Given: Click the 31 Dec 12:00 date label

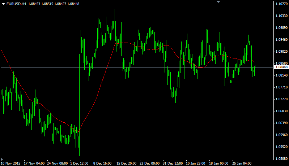Looking at the screenshot, I should click(x=173, y=163).
